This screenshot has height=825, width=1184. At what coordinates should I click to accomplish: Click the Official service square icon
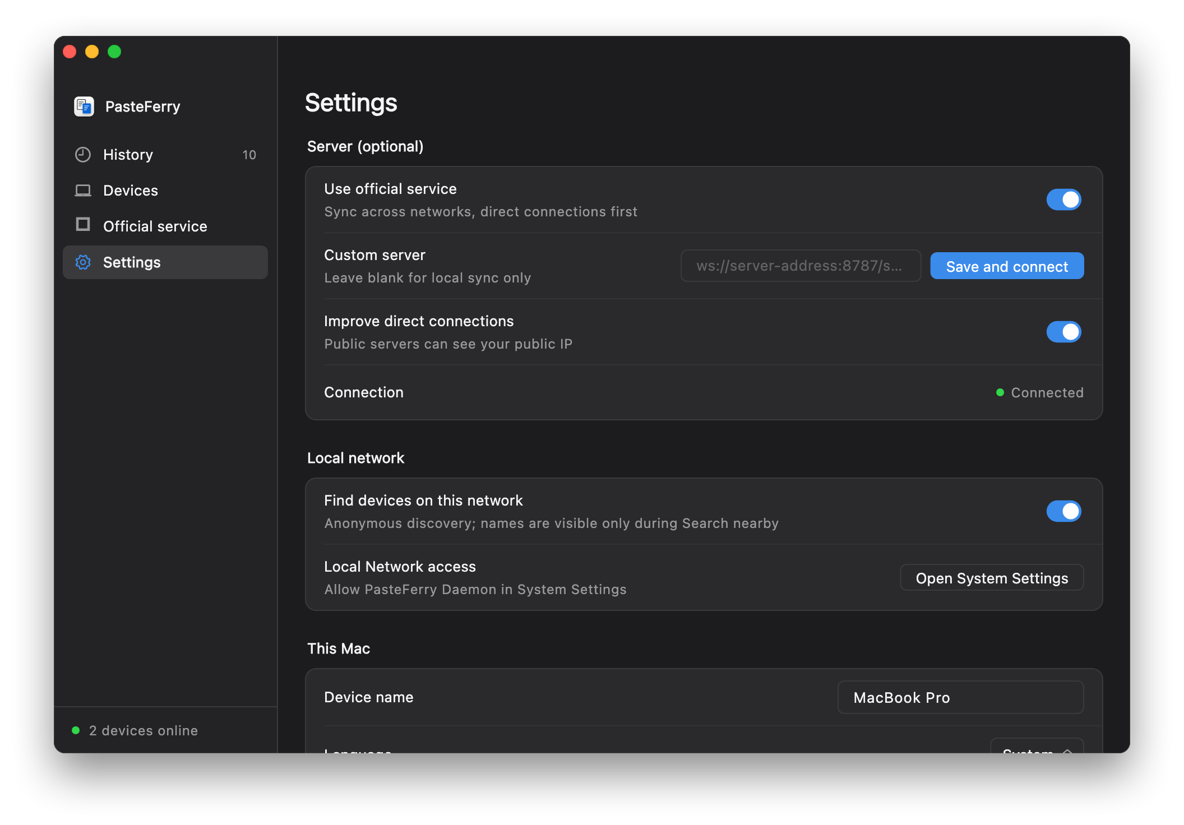[x=83, y=225]
